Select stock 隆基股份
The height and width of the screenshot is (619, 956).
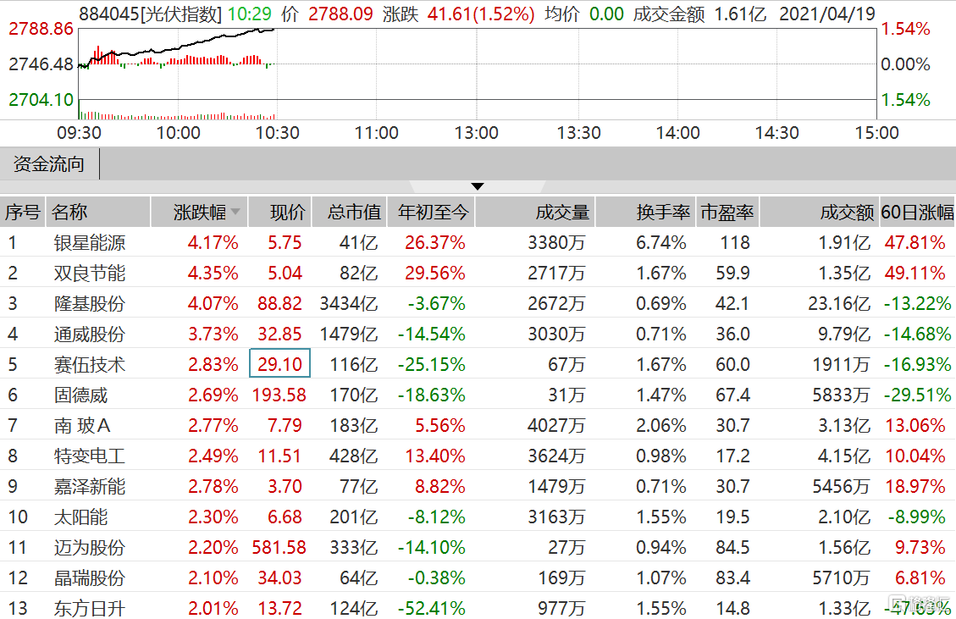pyautogui.click(x=90, y=304)
